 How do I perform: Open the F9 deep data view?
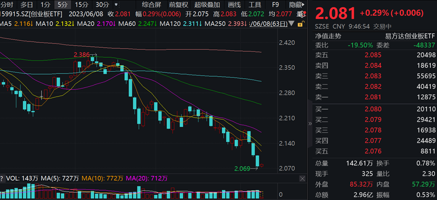(275, 4)
